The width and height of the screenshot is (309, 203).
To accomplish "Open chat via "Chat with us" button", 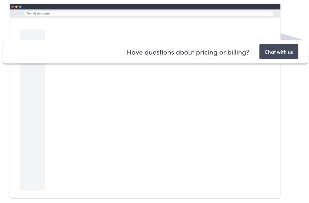I will pyautogui.click(x=278, y=52).
